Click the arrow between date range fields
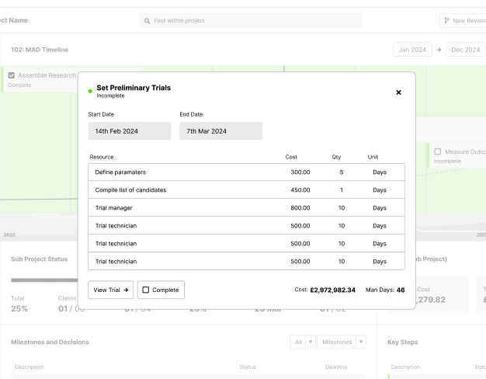The width and height of the screenshot is (486, 379). click(x=439, y=50)
